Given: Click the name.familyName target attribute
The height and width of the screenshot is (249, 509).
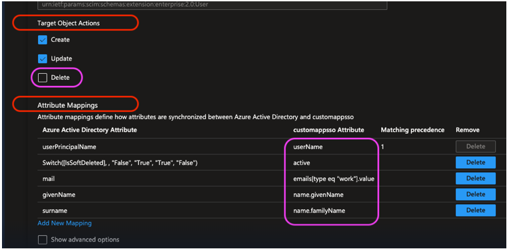Looking at the screenshot, I should point(319,210).
